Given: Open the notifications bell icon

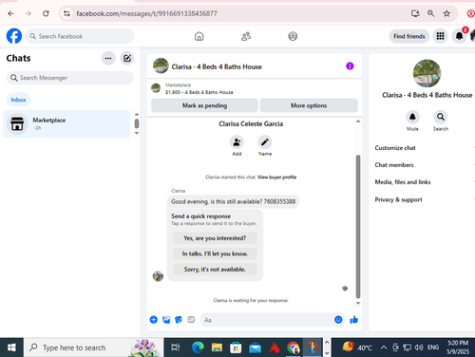Looking at the screenshot, I should [460, 36].
